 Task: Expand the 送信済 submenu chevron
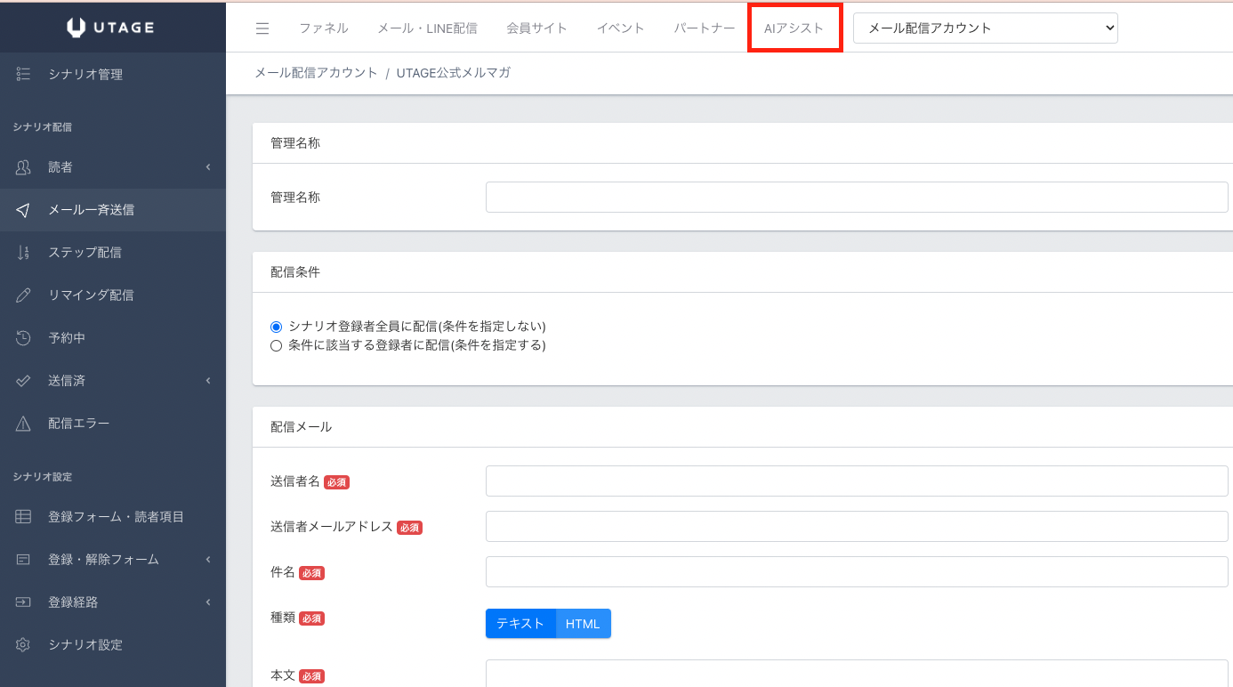coord(208,381)
